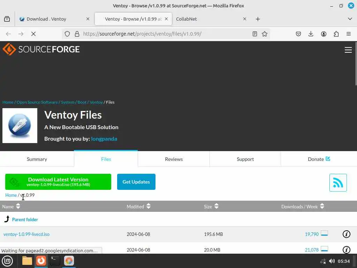This screenshot has height=268, width=357.
Task: Click Home in the top breadcrumb
Action: pyautogui.click(x=8, y=102)
